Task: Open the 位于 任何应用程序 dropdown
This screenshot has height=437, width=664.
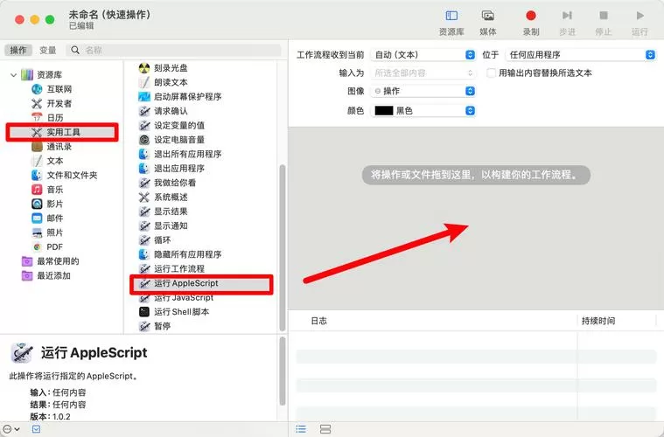Action: click(x=580, y=54)
